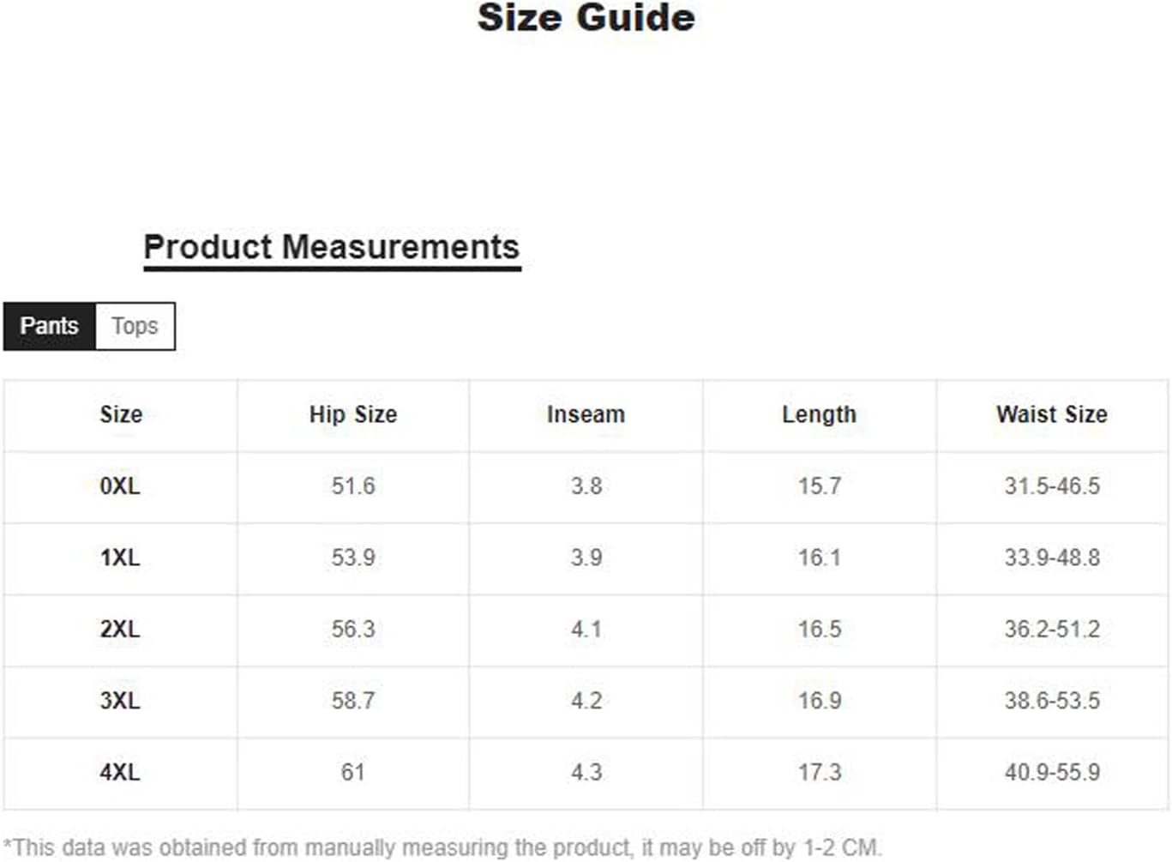Click the Product Measurements heading
The image size is (1172, 862).
pyautogui.click(x=332, y=247)
